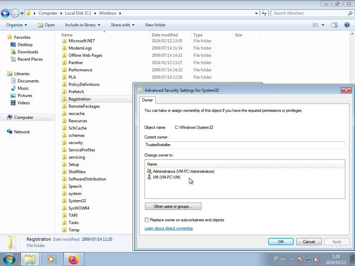Select the Microsoft.NET folder icon
Image resolution: width=355 pixels, height=266 pixels.
[64, 41]
